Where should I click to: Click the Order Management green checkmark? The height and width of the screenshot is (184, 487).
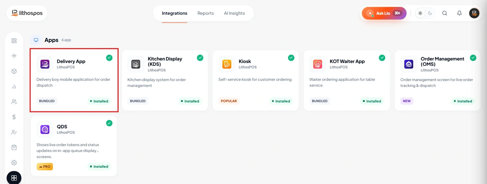473,58
